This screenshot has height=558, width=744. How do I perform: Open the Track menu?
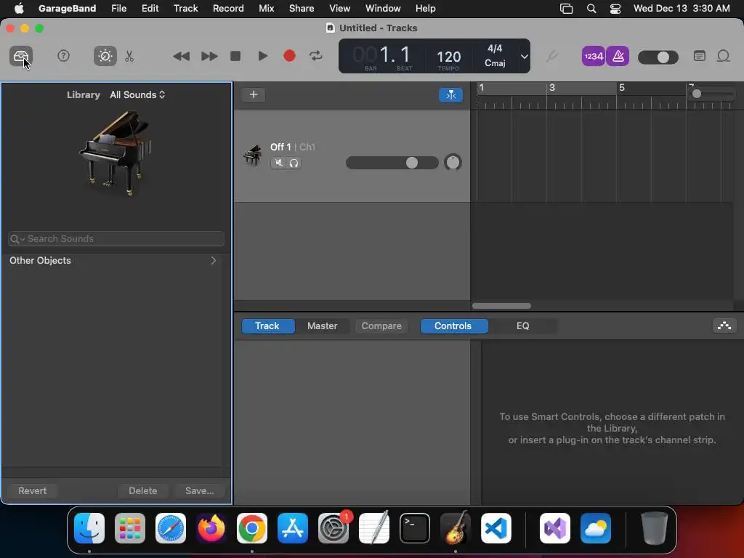185,9
